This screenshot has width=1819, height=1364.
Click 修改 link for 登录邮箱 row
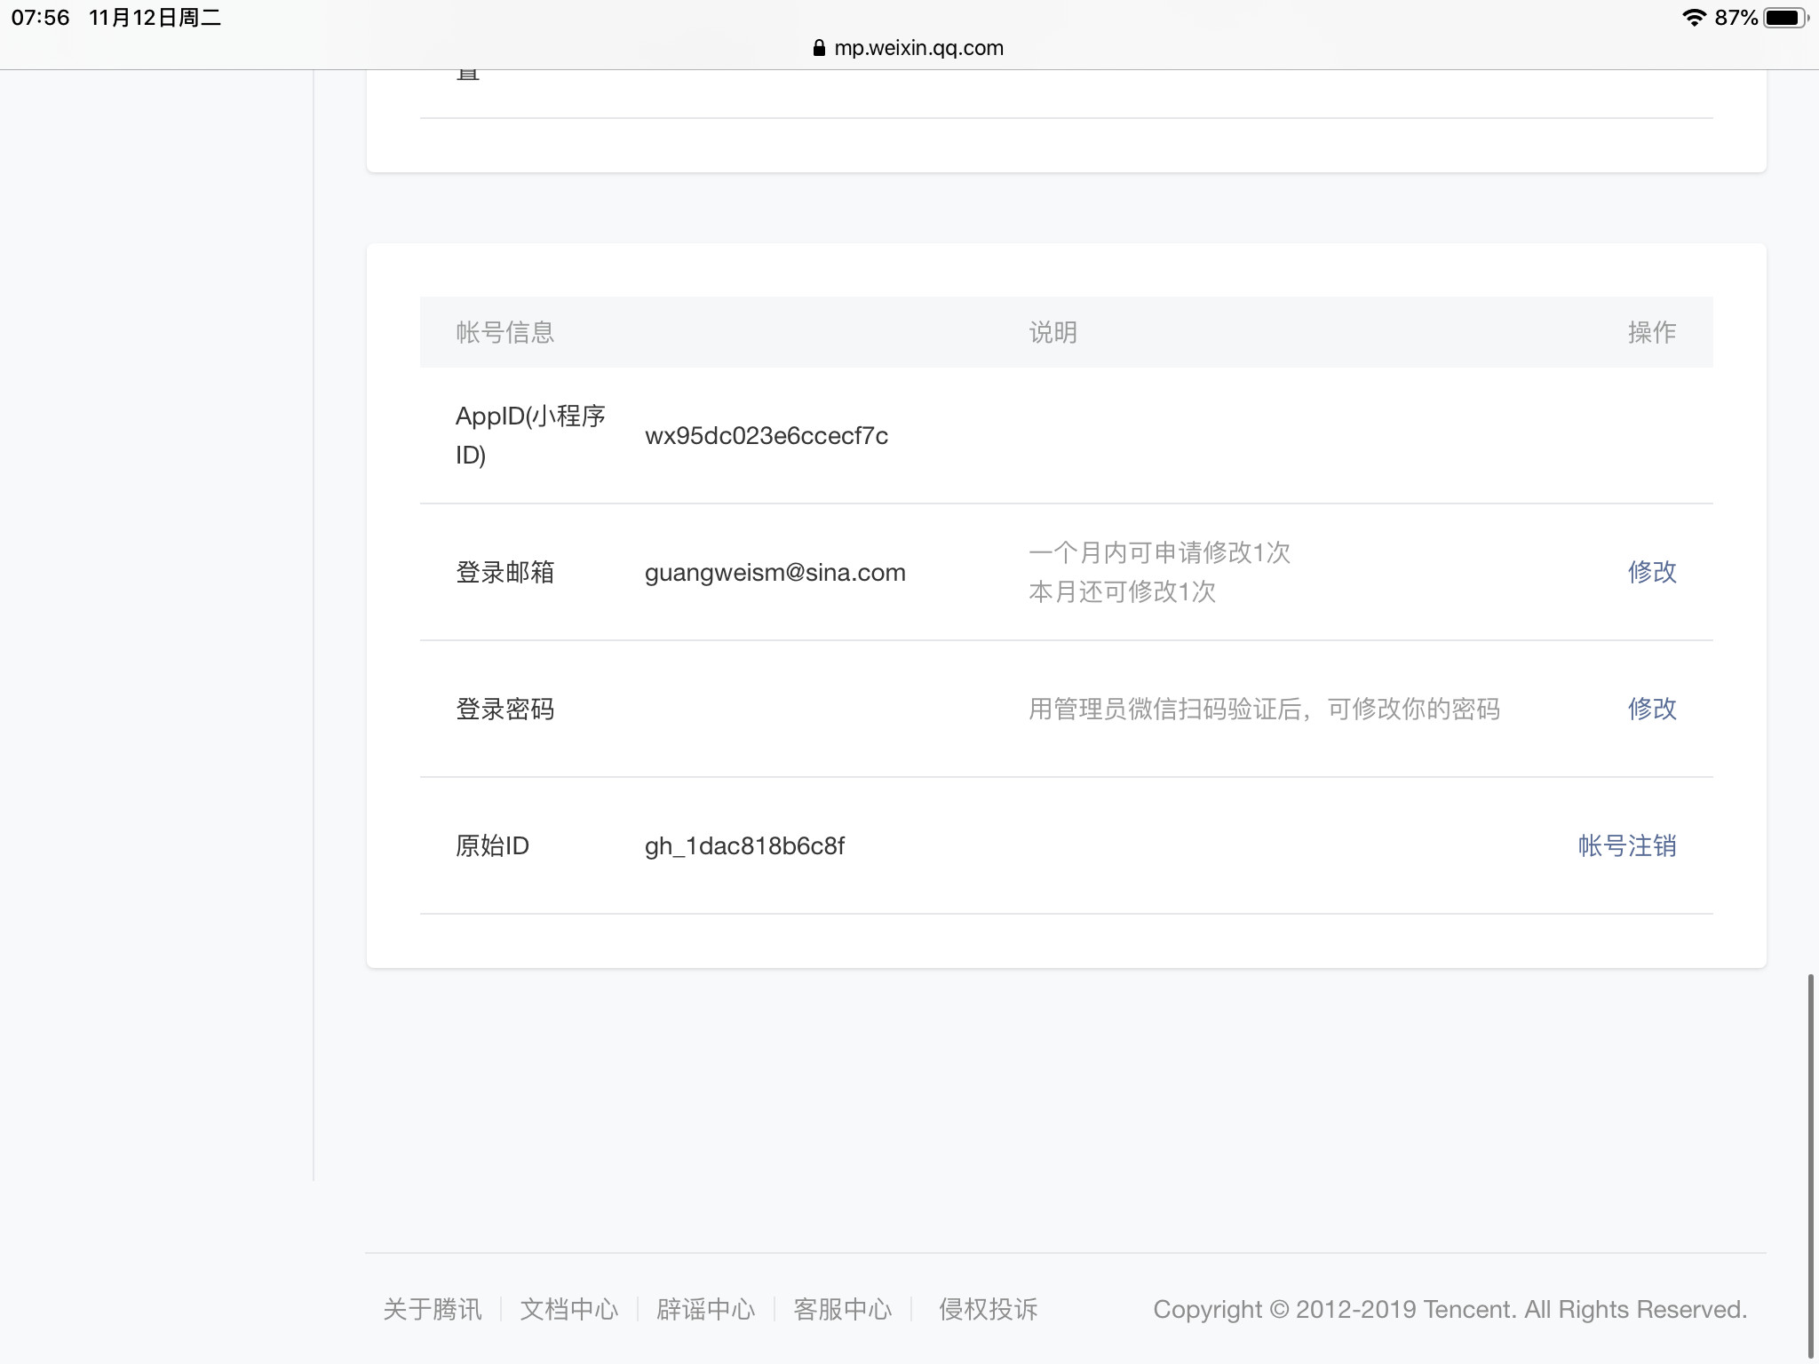point(1651,572)
